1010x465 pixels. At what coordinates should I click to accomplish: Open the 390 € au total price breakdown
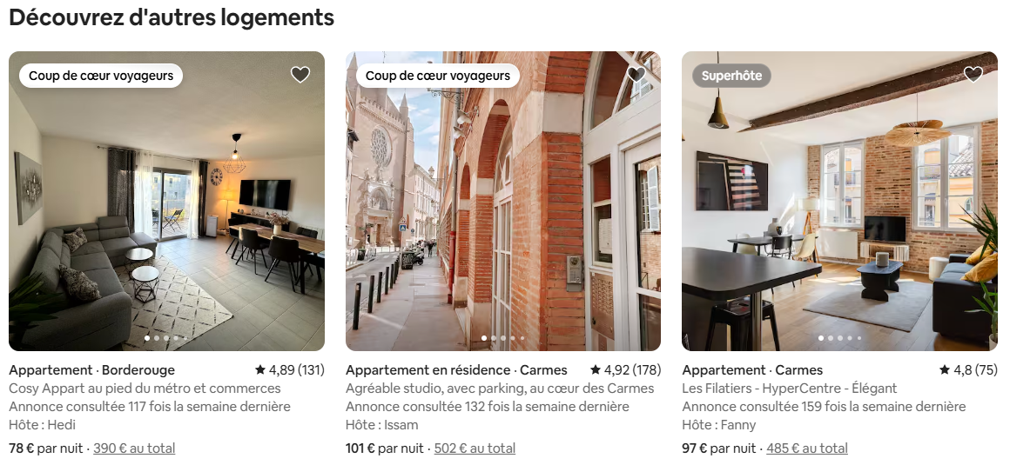tap(134, 448)
